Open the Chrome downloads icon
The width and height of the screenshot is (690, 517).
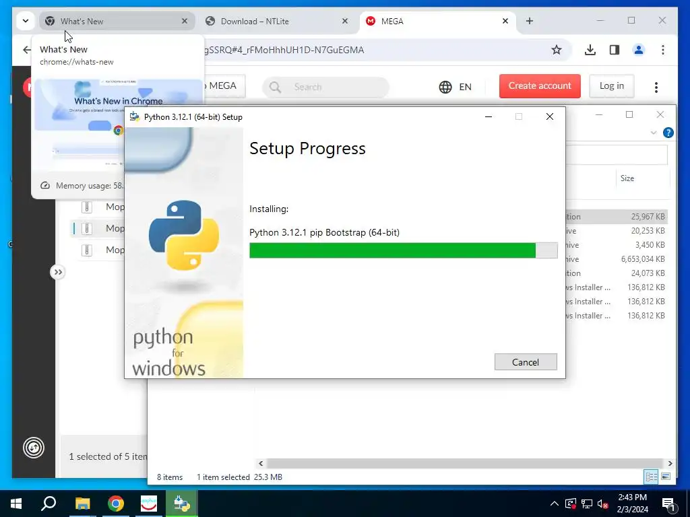tap(590, 50)
